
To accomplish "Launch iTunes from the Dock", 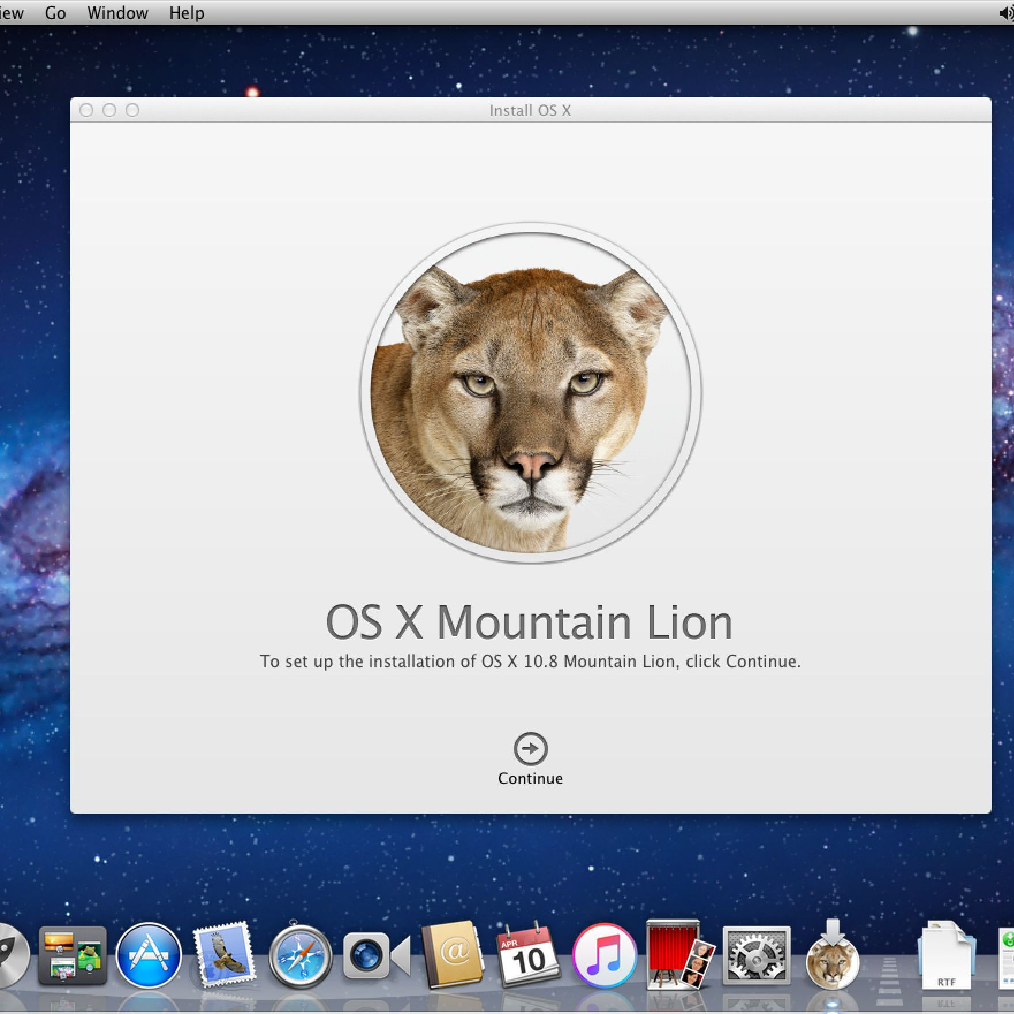I will point(605,955).
